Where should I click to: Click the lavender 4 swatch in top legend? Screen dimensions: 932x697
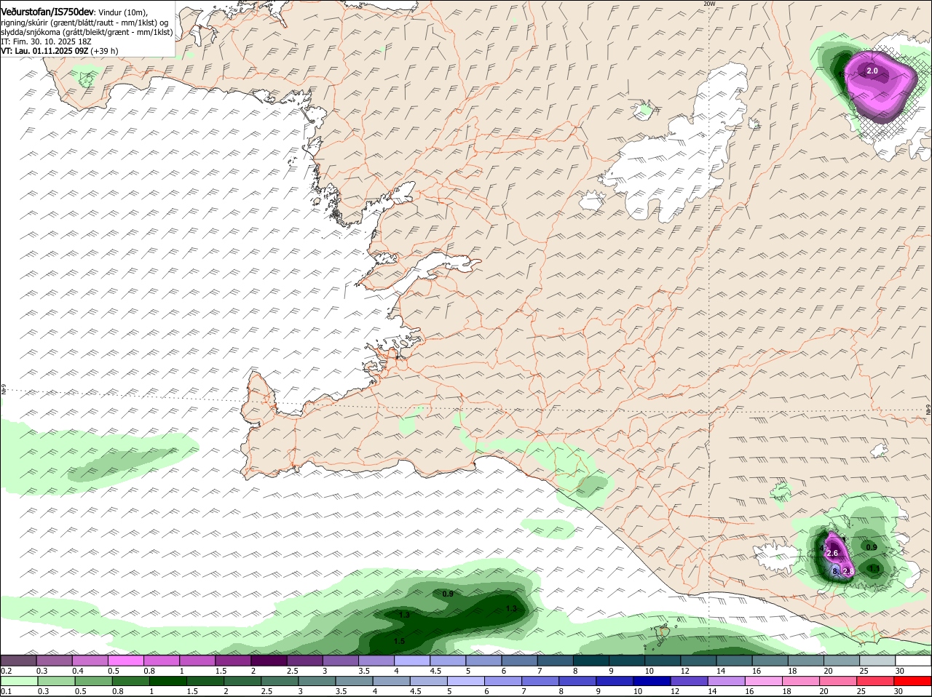(412, 661)
